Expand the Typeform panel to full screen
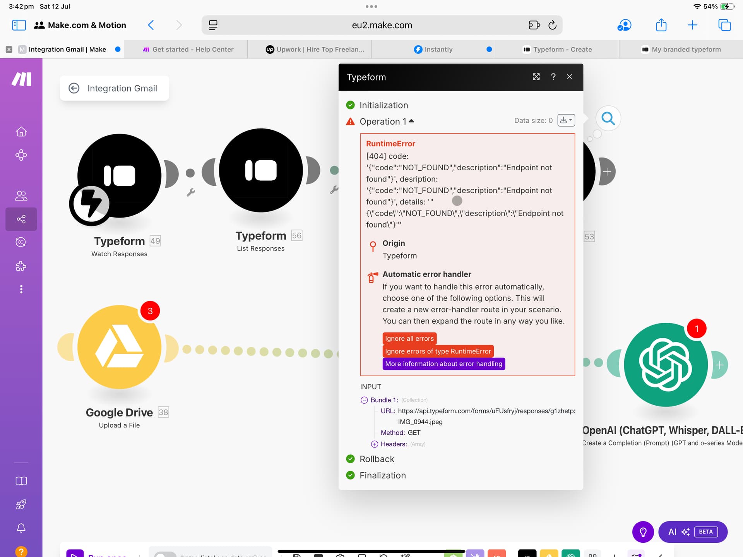743x557 pixels. coord(536,77)
